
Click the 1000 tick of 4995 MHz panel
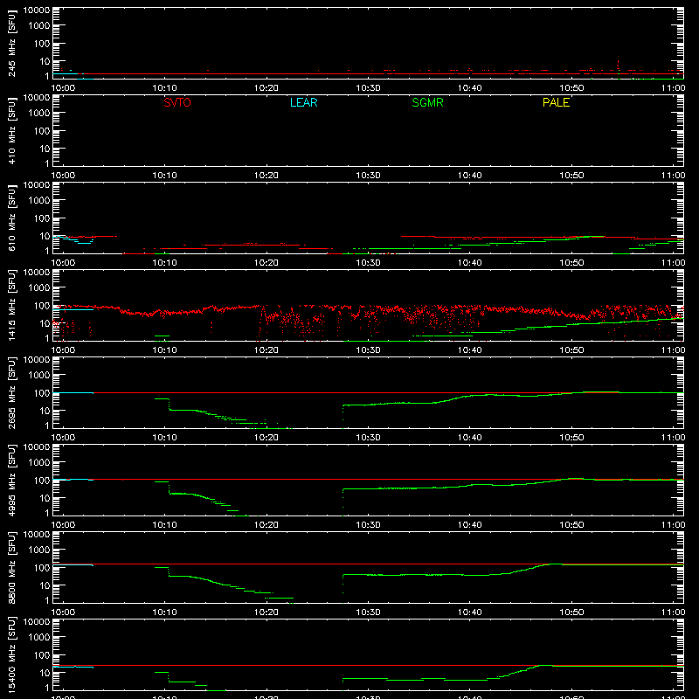click(39, 463)
